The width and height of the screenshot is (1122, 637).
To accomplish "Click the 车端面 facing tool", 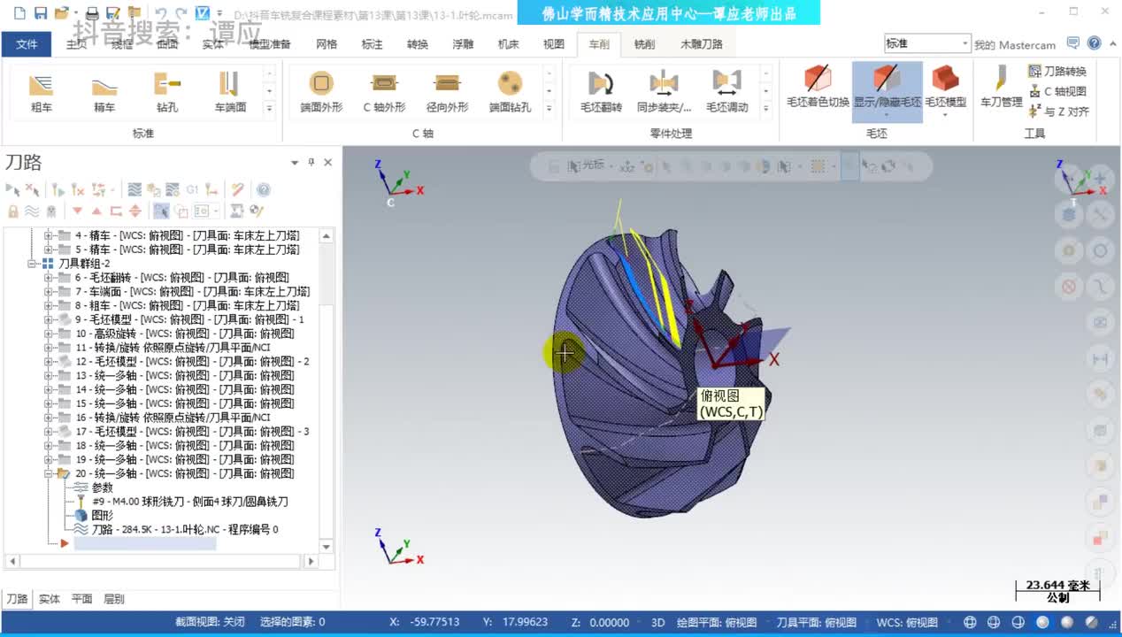I will tap(230, 92).
